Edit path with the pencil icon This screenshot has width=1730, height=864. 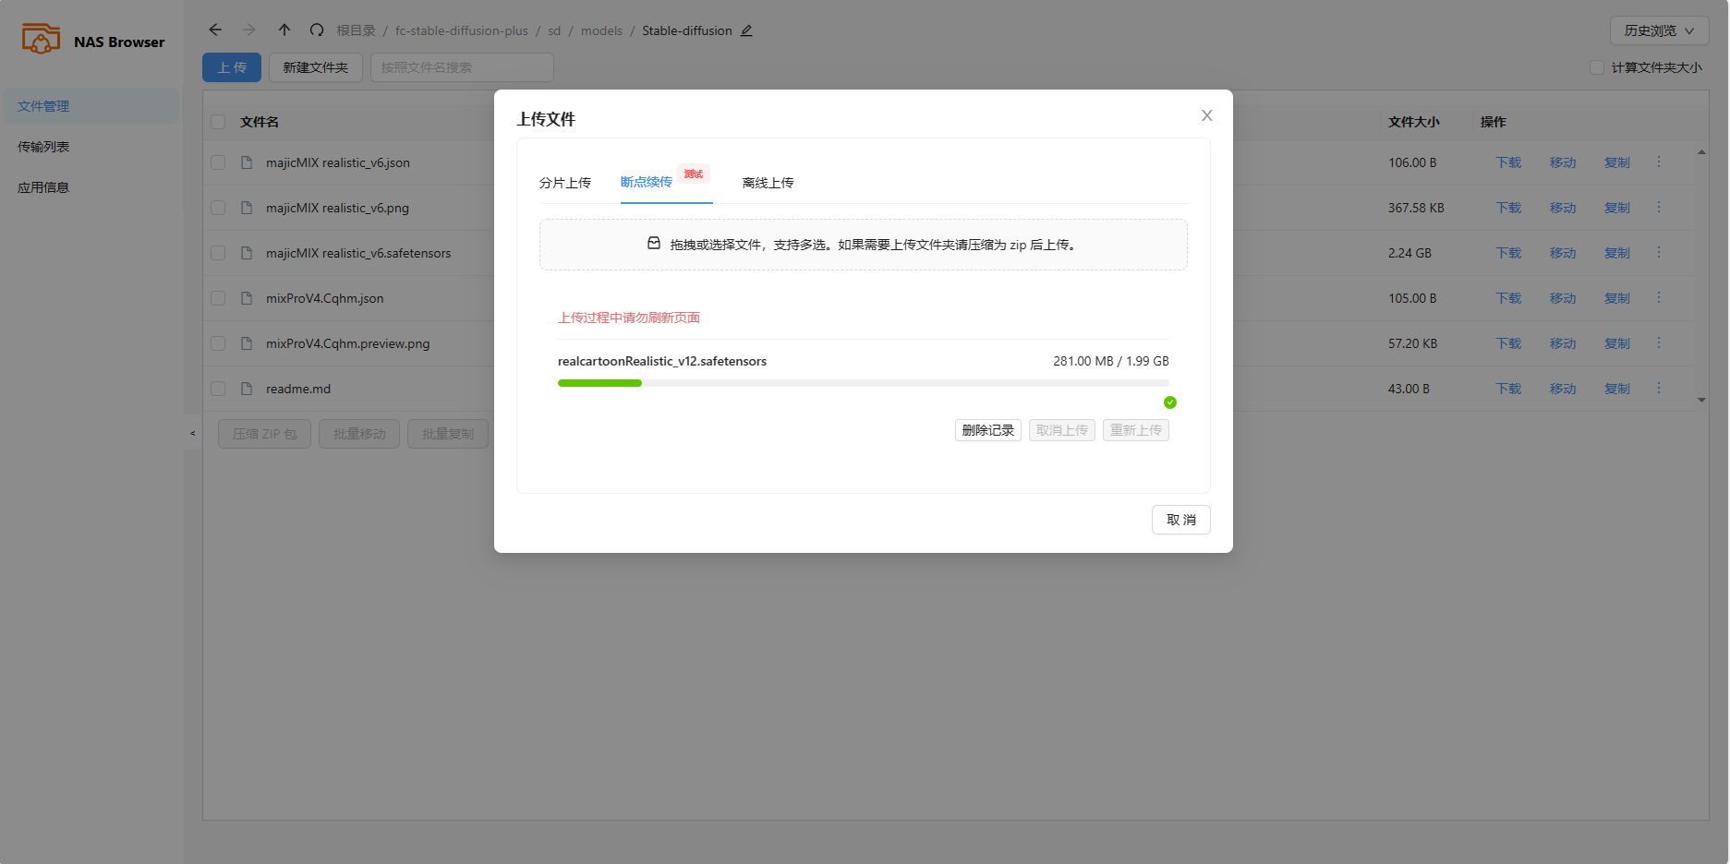pos(746,30)
